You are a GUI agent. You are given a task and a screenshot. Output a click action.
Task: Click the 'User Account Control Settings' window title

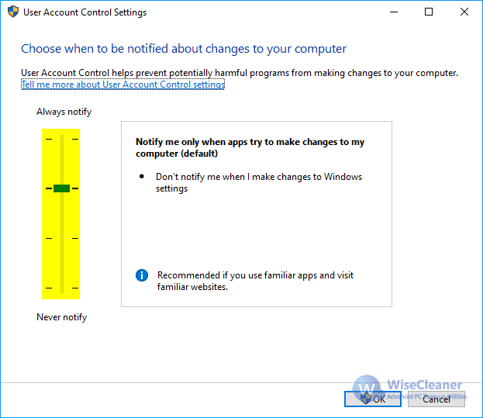click(x=85, y=12)
